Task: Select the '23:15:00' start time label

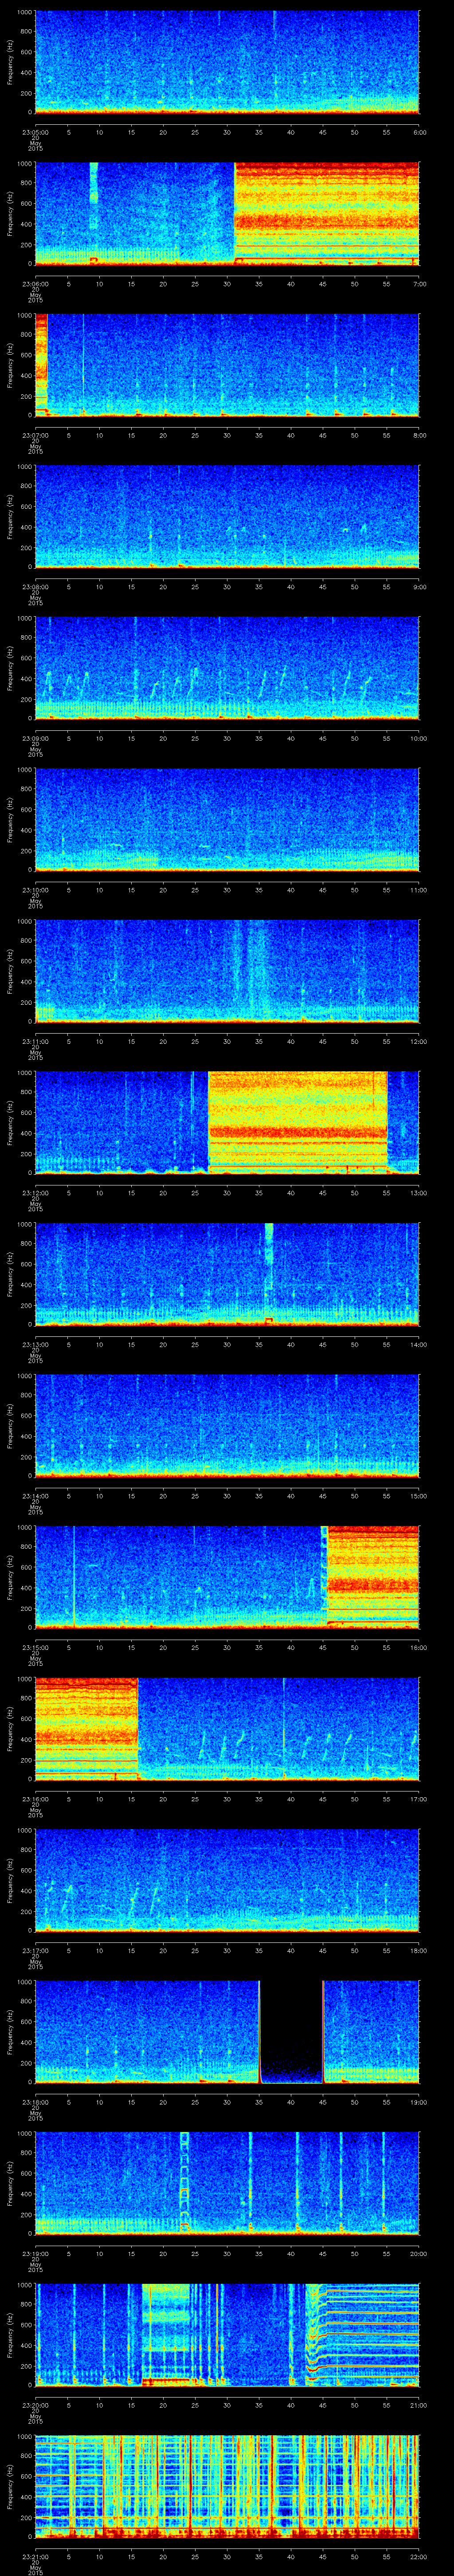Action: 35,1648
